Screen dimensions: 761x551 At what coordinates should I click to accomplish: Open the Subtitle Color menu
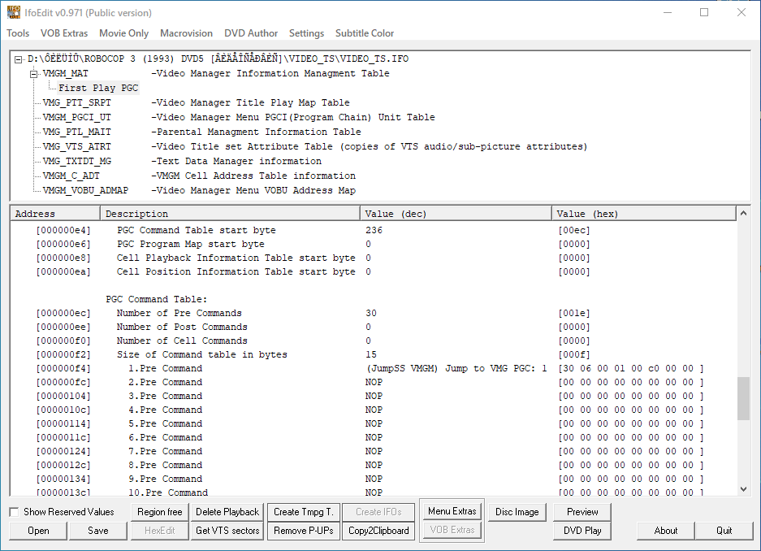click(365, 33)
